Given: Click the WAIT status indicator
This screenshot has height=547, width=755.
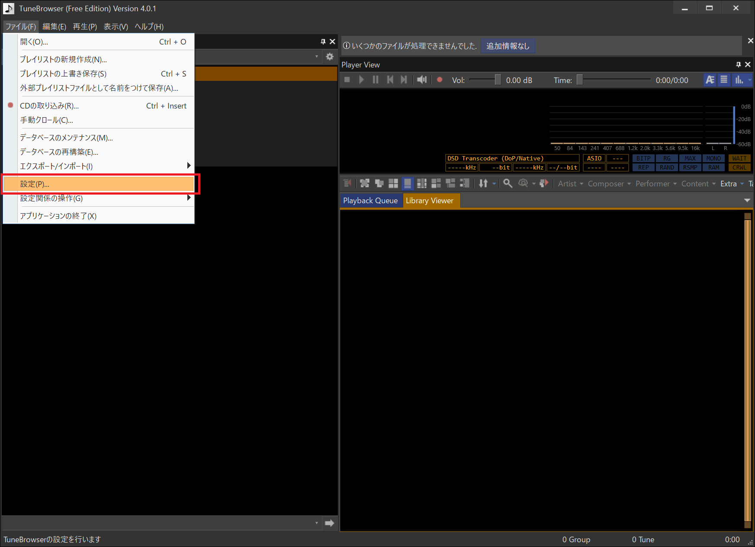Looking at the screenshot, I should click(x=739, y=158).
